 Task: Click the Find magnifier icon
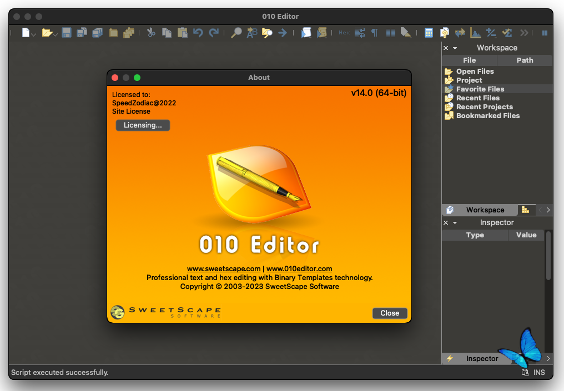click(236, 33)
